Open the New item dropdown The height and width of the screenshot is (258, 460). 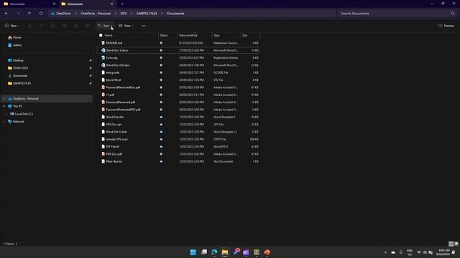pos(12,26)
